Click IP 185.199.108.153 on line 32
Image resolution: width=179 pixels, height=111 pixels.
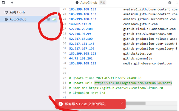(x=83, y=53)
